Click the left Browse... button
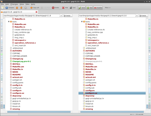This screenshot has width=151, height=116. [x=68, y=16]
